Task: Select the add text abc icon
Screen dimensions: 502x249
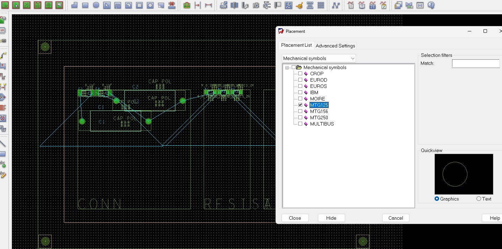Action: point(3,164)
